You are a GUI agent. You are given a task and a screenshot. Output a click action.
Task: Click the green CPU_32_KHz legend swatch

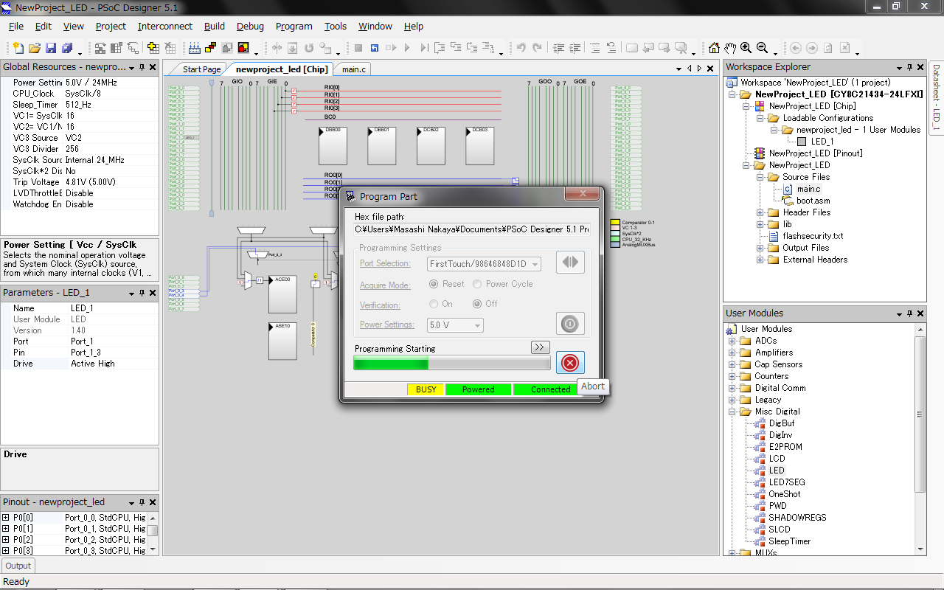615,239
